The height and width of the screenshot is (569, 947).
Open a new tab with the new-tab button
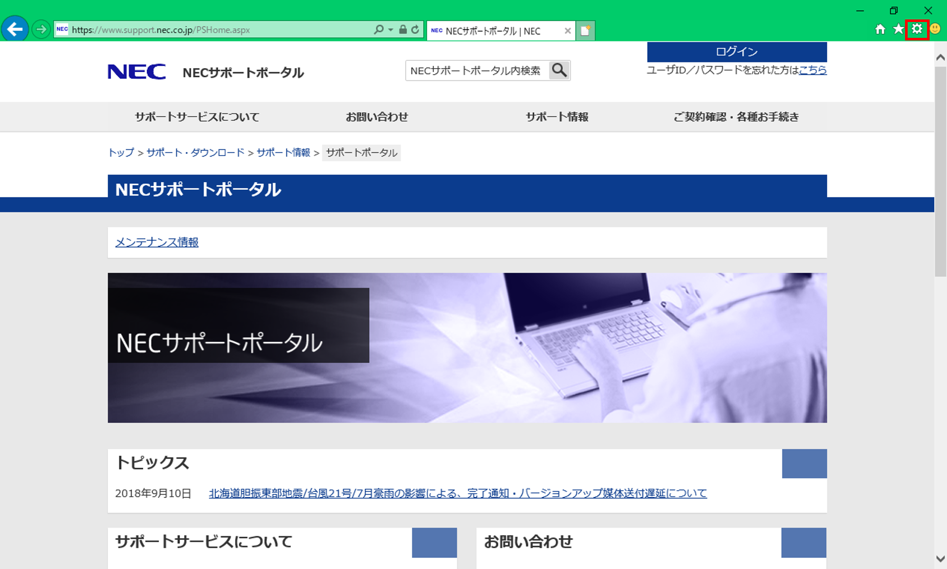(585, 31)
